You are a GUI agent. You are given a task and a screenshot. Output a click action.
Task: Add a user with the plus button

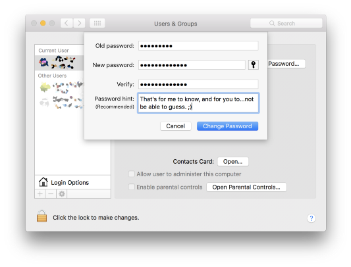(40, 194)
